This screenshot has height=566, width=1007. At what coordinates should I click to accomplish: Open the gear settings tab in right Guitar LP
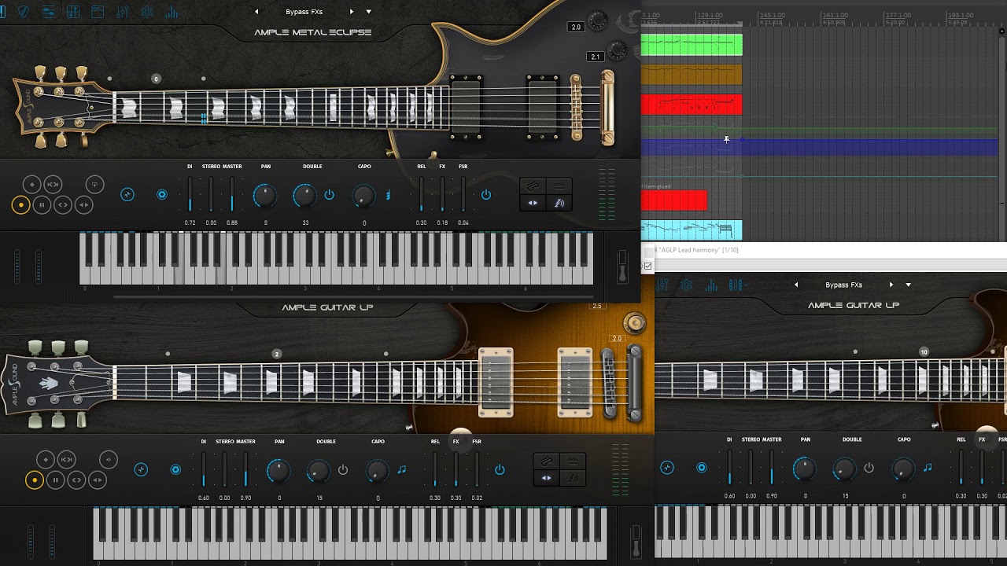tap(686, 285)
